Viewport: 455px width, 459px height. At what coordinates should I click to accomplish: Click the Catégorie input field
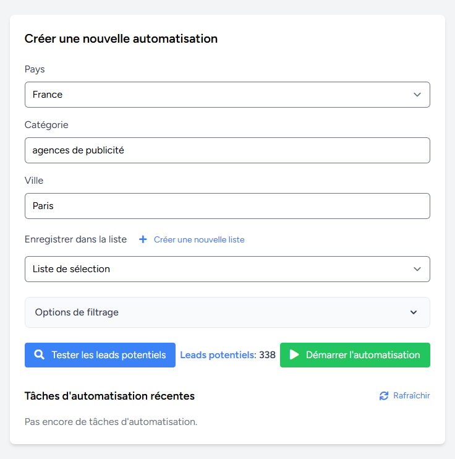pos(228,150)
